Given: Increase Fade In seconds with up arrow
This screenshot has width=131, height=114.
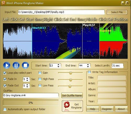Looking at the screenshot, I should point(27,78).
